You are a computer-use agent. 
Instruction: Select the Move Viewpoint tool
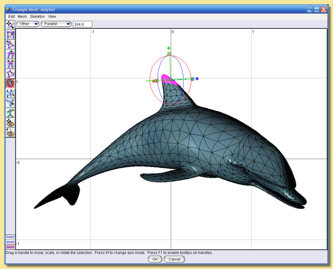[10, 123]
